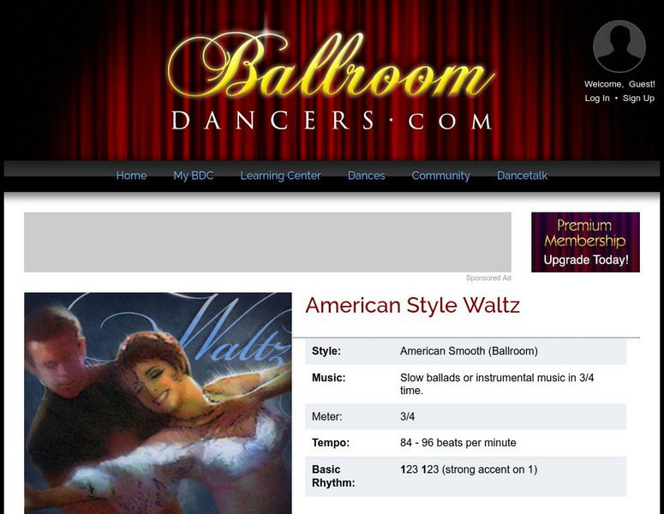Select the Community navigation item
This screenshot has width=664, height=514.
point(441,176)
